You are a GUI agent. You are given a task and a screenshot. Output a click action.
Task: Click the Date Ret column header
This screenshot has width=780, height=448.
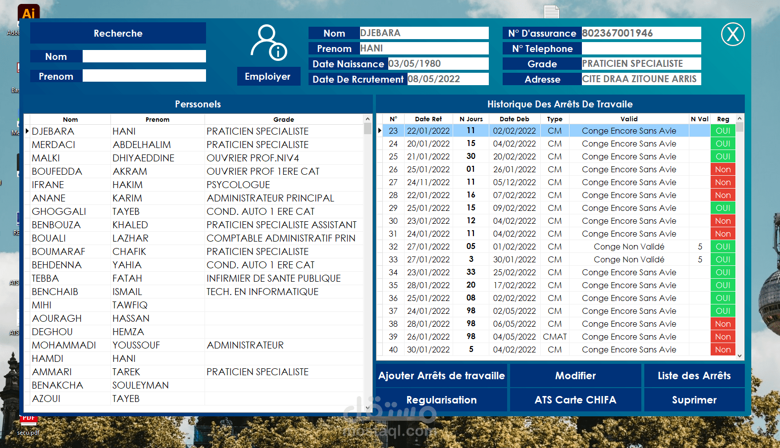[x=428, y=119]
